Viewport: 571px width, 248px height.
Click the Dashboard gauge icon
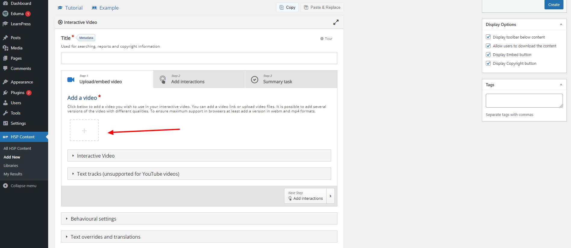[5, 3]
